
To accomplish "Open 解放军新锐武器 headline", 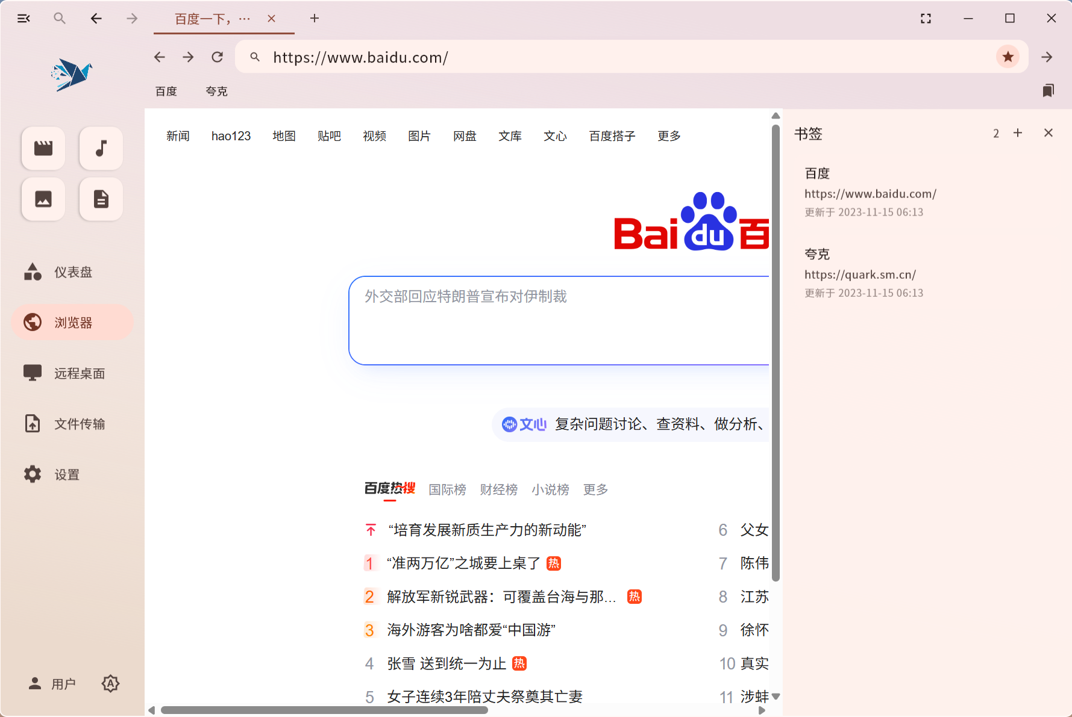I will click(x=501, y=597).
